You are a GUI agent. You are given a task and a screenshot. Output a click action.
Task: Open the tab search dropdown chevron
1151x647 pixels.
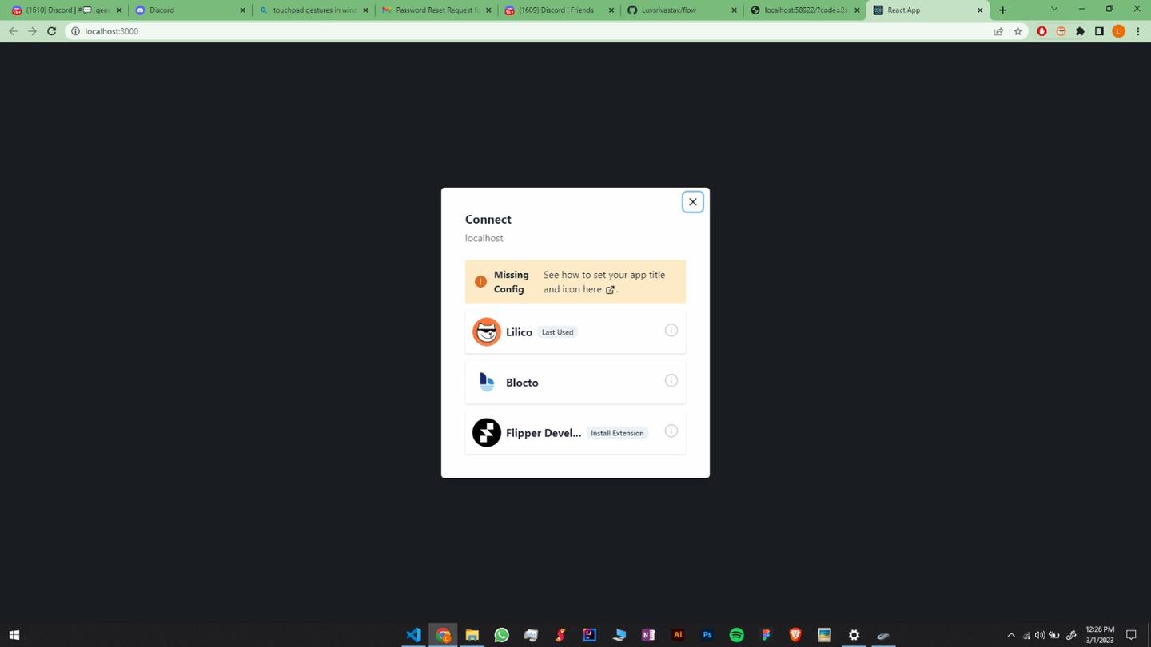click(1053, 9)
